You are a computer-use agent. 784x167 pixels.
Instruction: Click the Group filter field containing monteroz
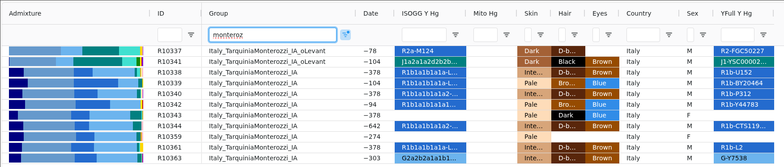point(273,35)
